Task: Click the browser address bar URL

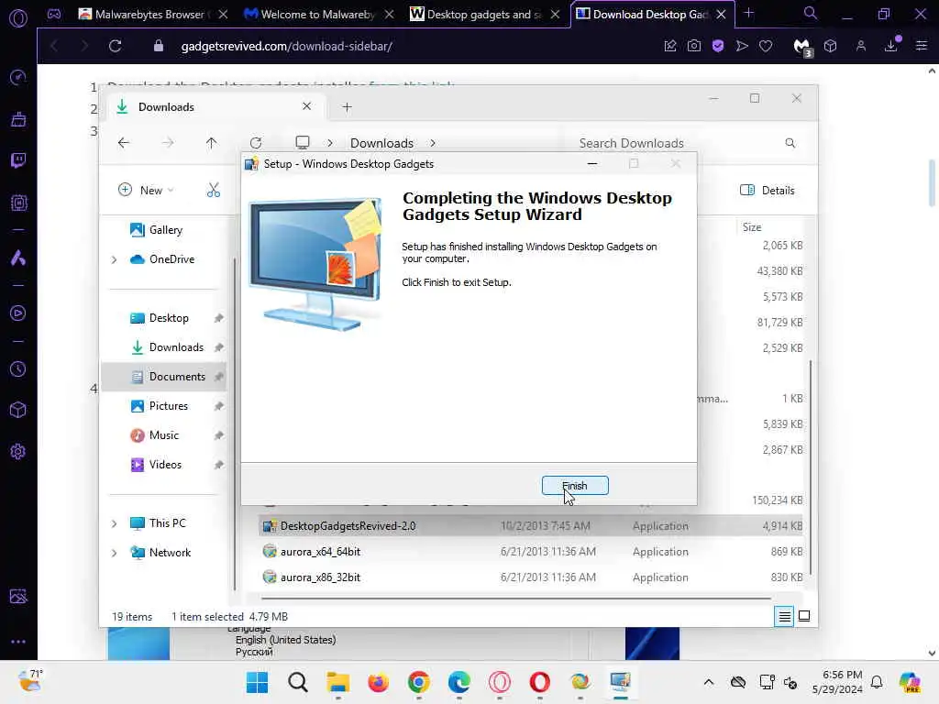Action: [286, 46]
